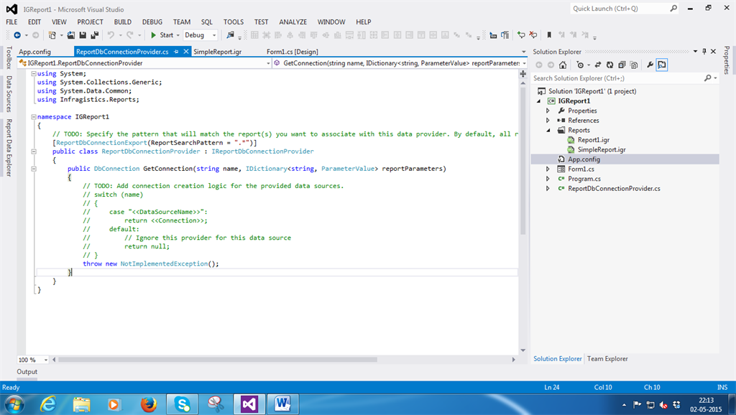This screenshot has height=415, width=736.
Task: Click the Home icon in Solution Explorer
Action: click(562, 65)
